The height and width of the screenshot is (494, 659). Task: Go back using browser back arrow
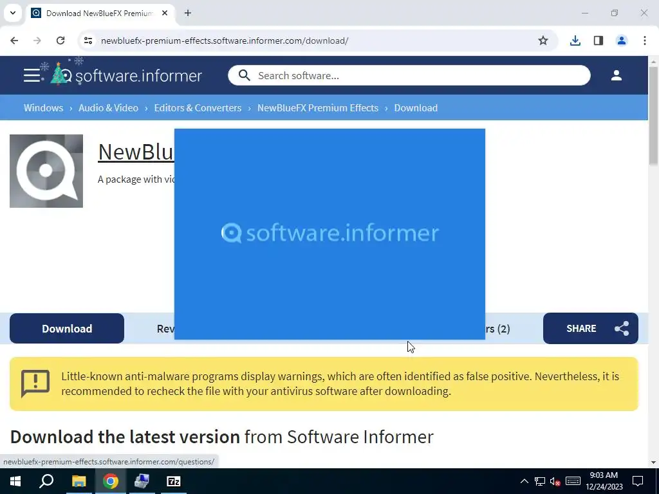tap(14, 41)
